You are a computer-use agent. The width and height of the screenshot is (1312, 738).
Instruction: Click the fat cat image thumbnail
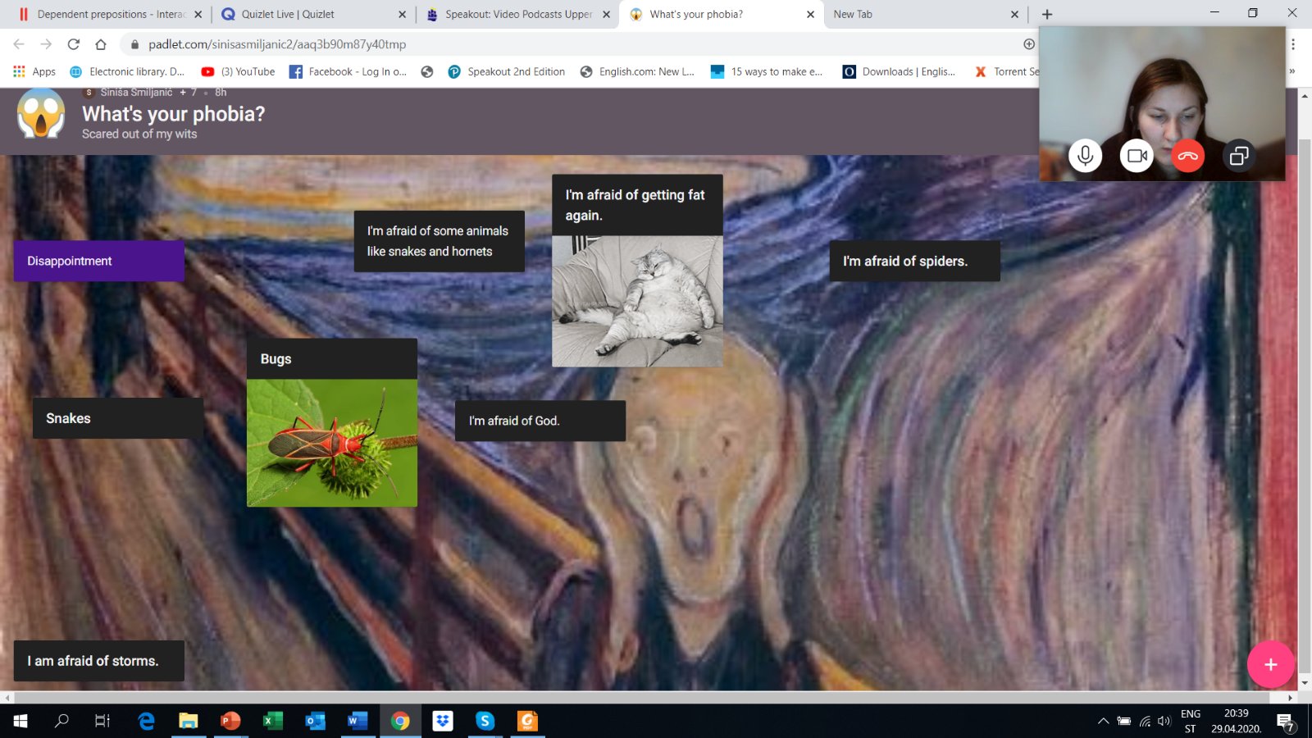click(637, 301)
